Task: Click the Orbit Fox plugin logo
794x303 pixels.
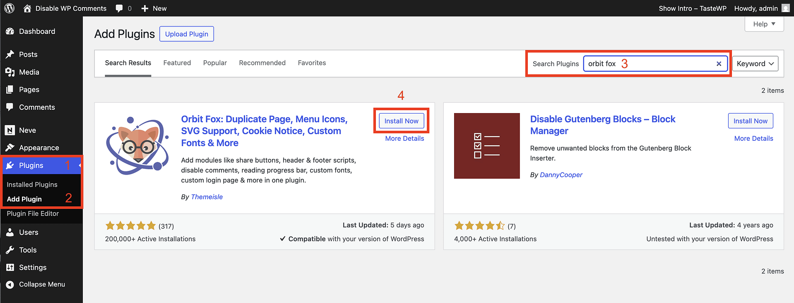Action: (138, 146)
